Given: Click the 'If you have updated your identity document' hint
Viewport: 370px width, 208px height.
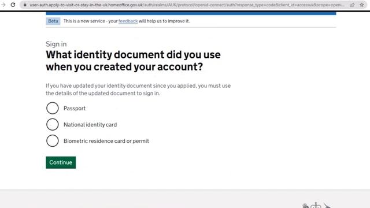Looking at the screenshot, I should (x=138, y=90).
